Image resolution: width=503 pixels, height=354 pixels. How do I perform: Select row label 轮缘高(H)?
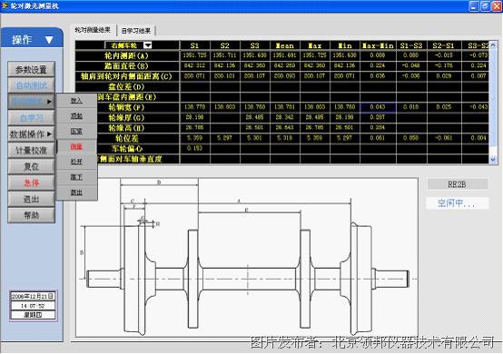pyautogui.click(x=127, y=128)
